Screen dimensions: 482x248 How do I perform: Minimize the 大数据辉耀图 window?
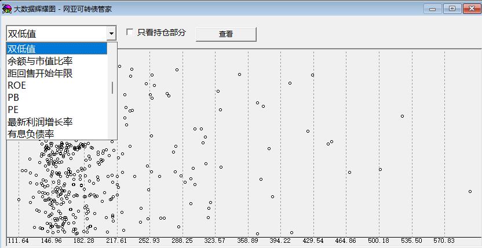pyautogui.click(x=433, y=9)
